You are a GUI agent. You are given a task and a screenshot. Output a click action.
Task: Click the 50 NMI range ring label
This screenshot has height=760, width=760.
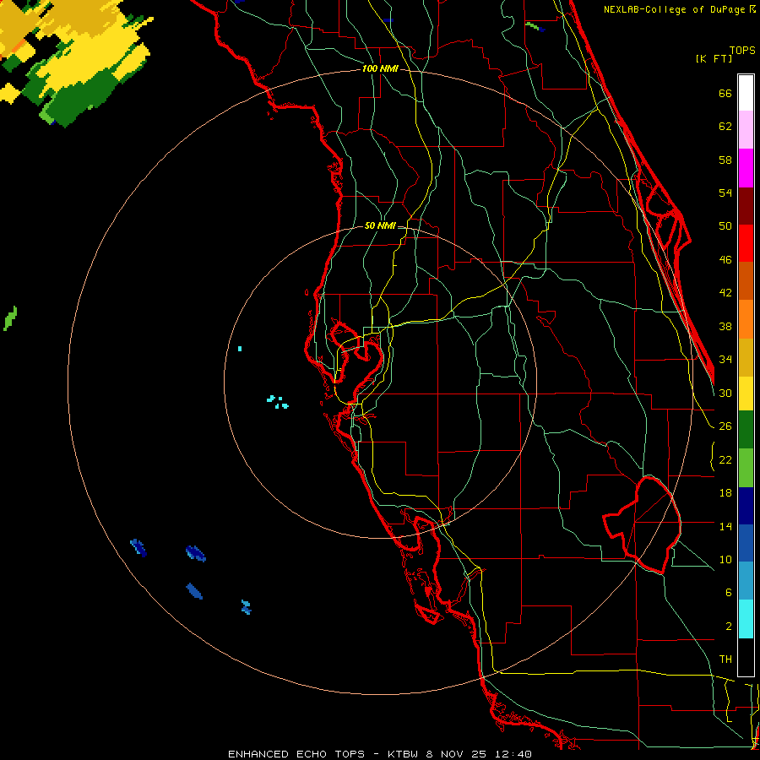pos(380,225)
